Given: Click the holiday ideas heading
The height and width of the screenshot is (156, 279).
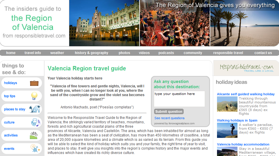Looking at the screenshot, I should [232, 82].
